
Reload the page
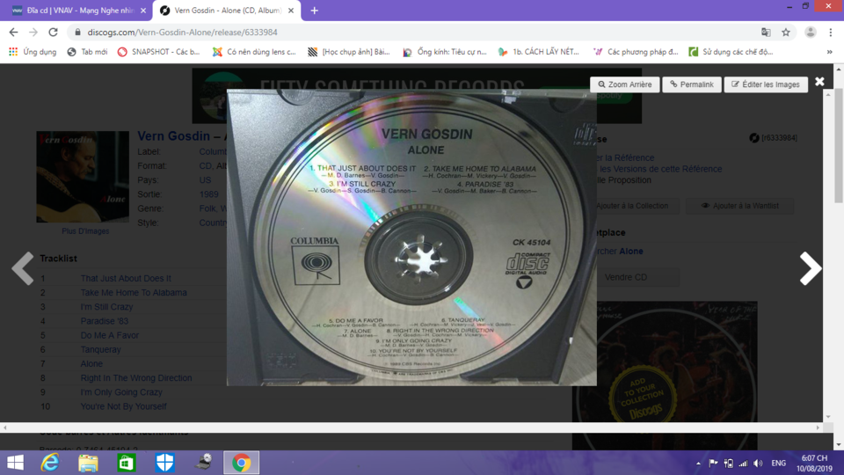click(53, 33)
